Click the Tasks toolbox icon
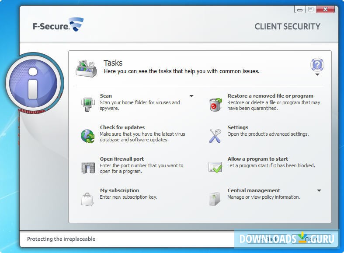Screen dimensions: 344x253 pyautogui.click(x=86, y=69)
